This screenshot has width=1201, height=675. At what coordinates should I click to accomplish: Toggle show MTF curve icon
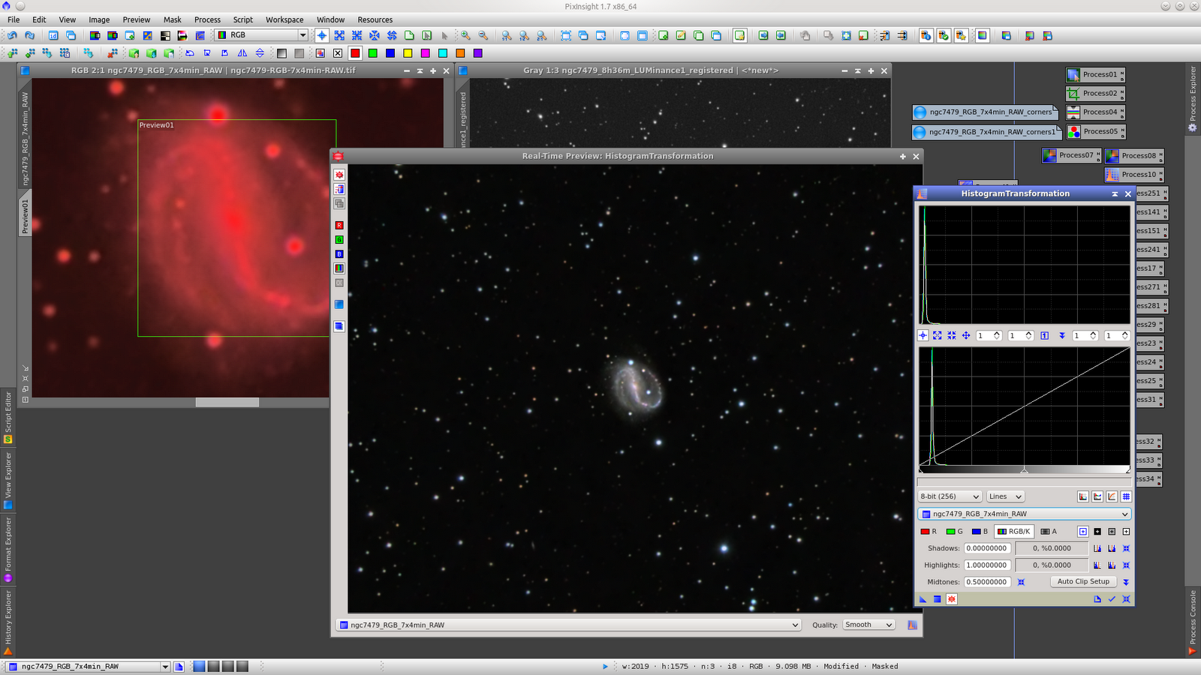point(1112,496)
